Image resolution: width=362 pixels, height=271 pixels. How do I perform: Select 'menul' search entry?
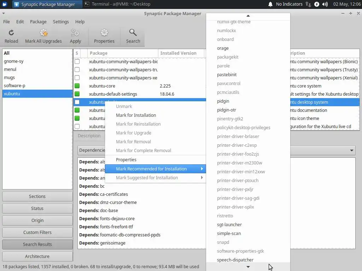37,70
